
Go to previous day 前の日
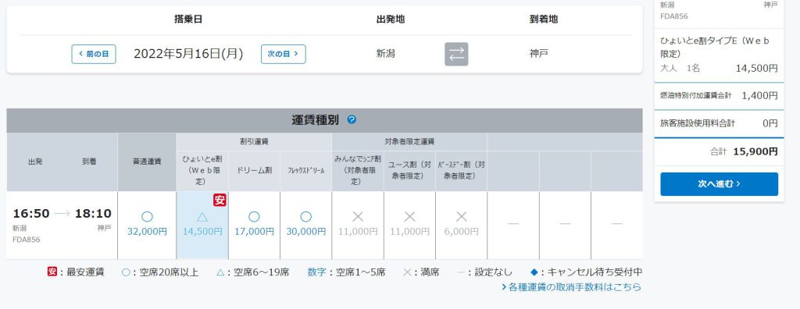(x=94, y=54)
